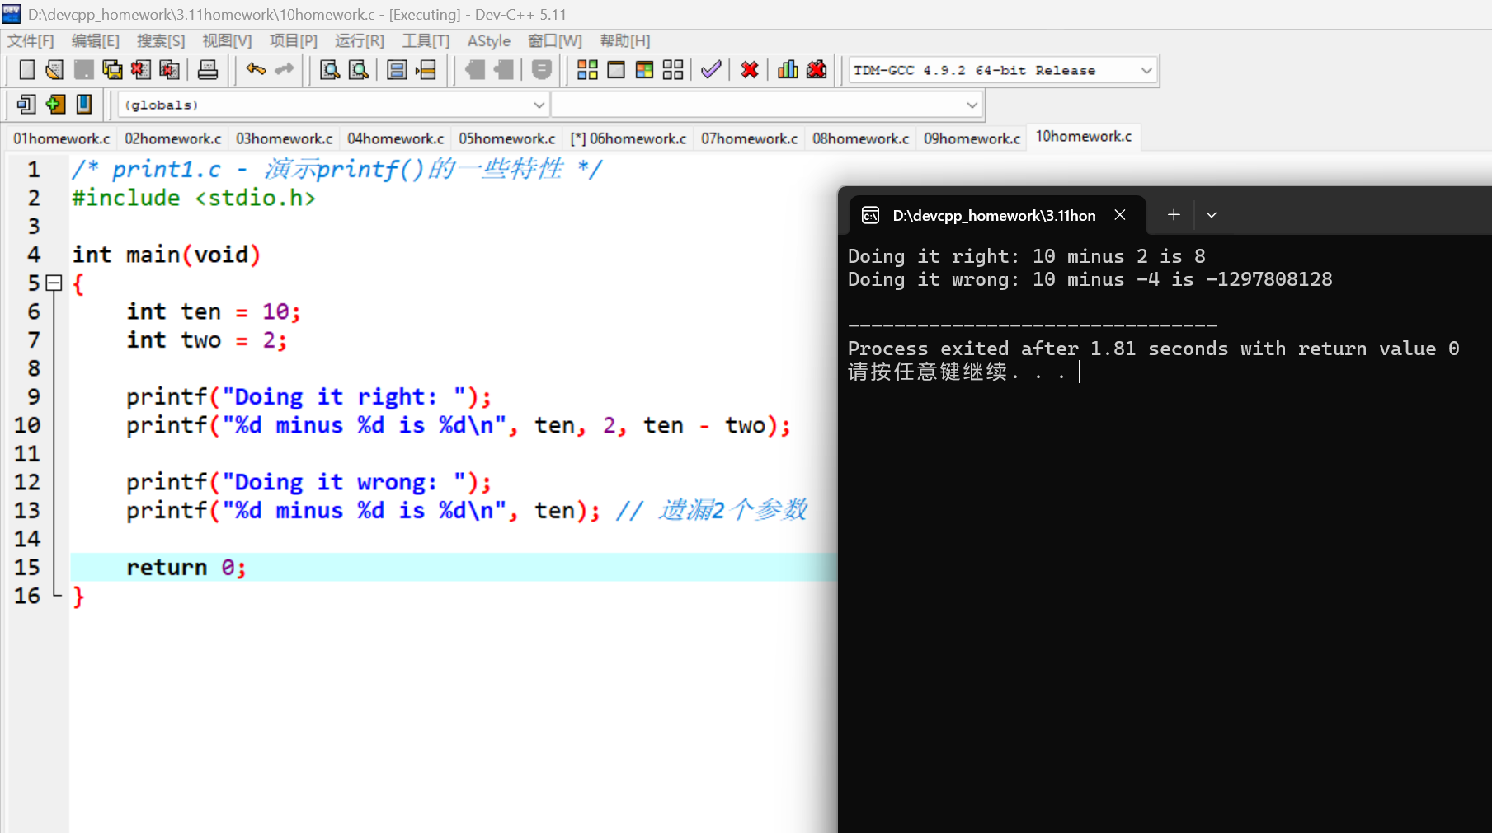Image resolution: width=1492 pixels, height=833 pixels.
Task: Click the greyed shield-shaped toolbar icon
Action: click(x=542, y=70)
